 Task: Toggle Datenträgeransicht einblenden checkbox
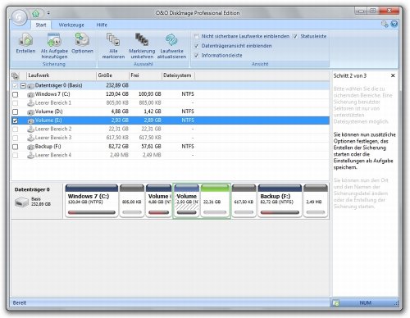[196, 46]
